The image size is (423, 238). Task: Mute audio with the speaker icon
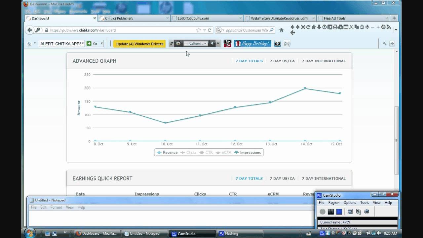point(212,43)
